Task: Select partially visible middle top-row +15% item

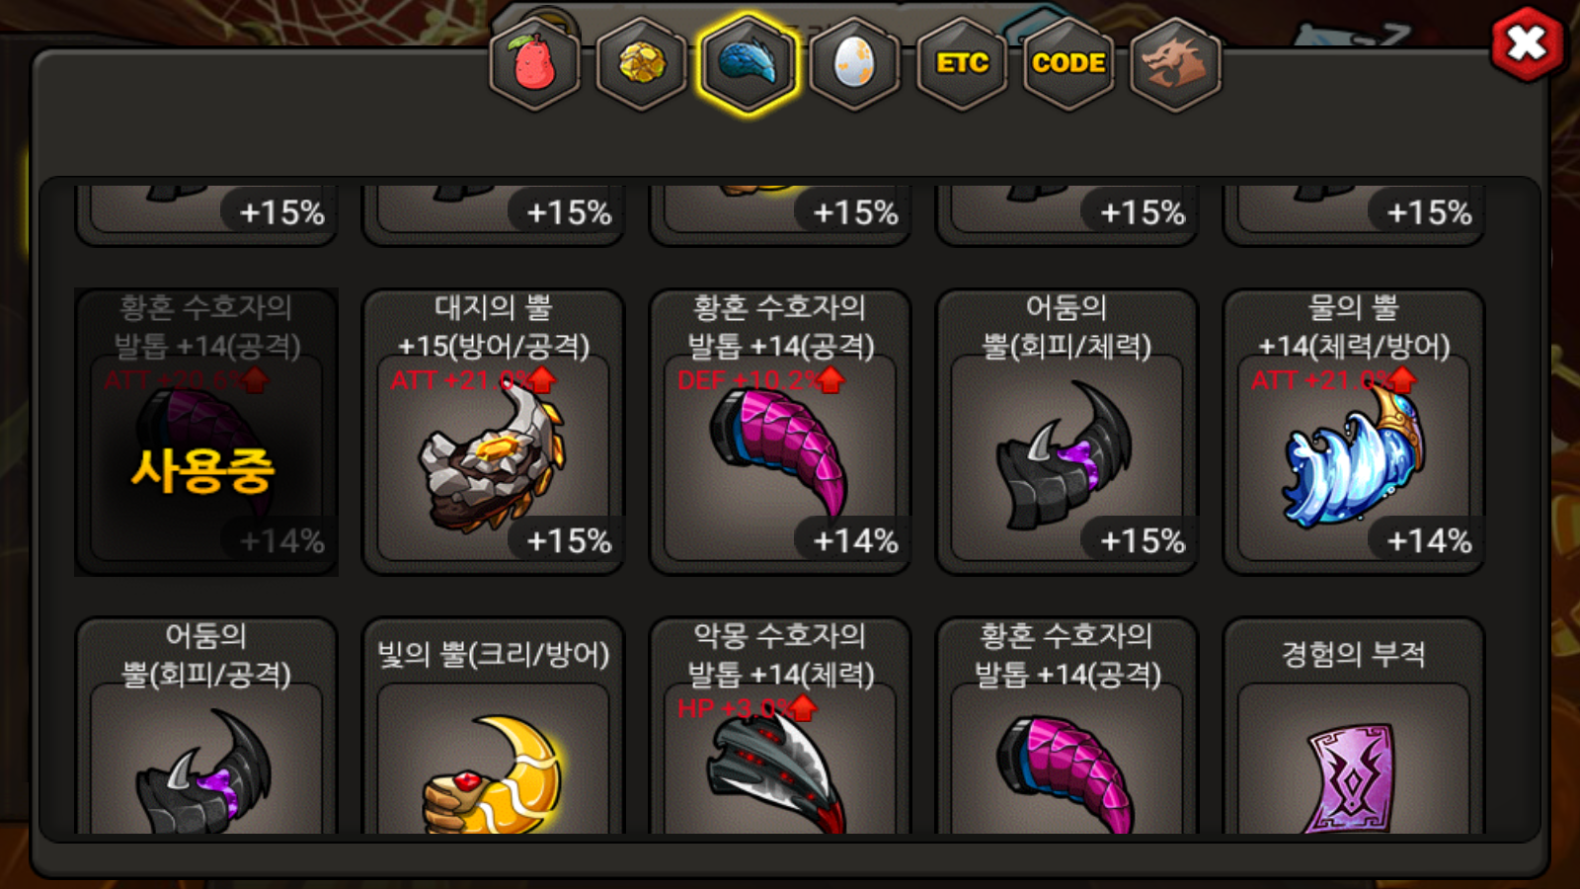Action: (x=780, y=214)
